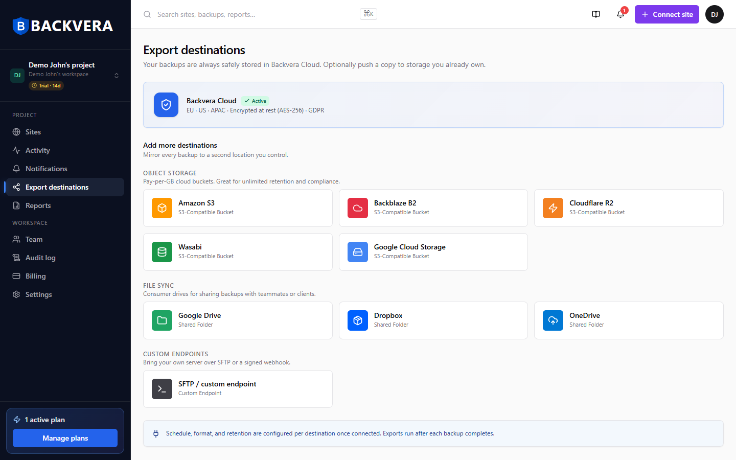Add Wasabi destination card
The width and height of the screenshot is (736, 460).
(x=238, y=252)
